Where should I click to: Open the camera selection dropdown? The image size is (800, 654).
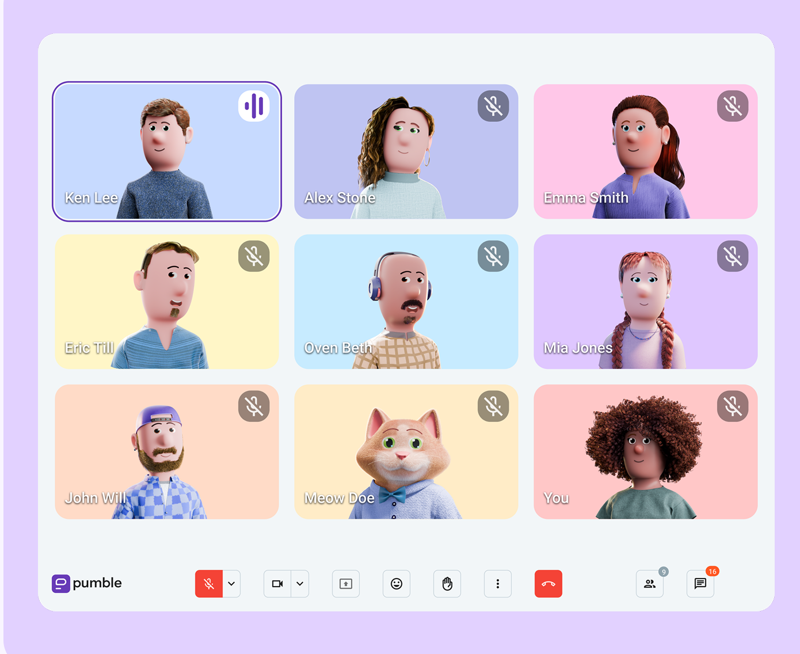pyautogui.click(x=300, y=583)
